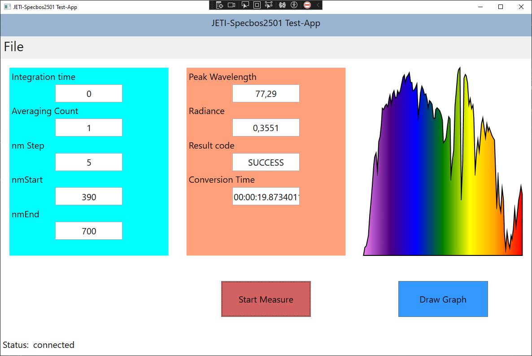This screenshot has height=356, width=532.
Task: Open the File menu
Action: [13, 47]
